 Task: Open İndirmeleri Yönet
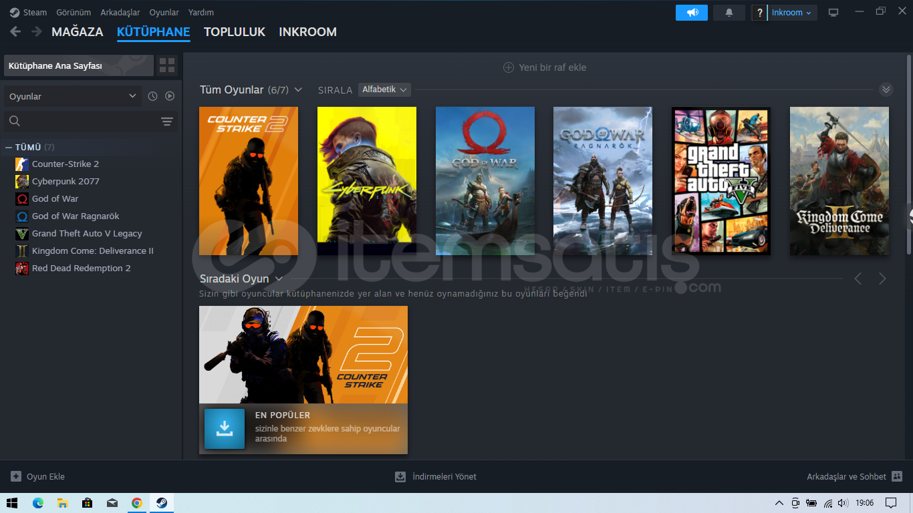[436, 476]
